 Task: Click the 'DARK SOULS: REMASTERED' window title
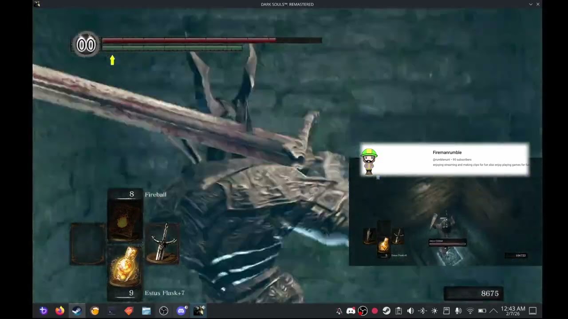[287, 4]
